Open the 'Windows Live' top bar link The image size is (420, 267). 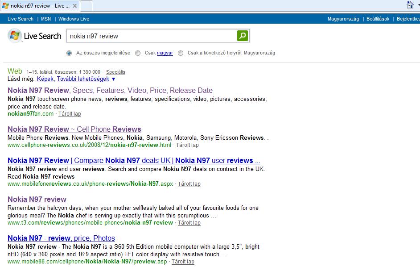click(x=74, y=19)
